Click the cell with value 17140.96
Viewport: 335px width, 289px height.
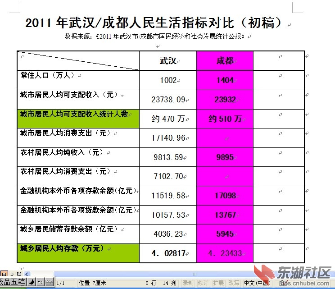coord(168,138)
